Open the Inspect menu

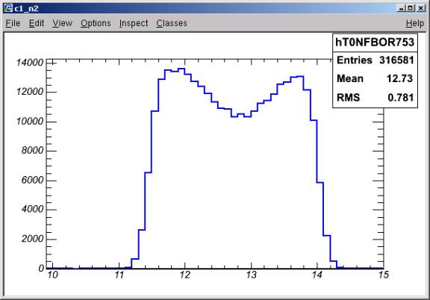[134, 23]
